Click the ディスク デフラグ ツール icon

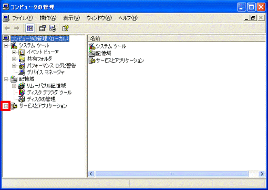pyautogui.click(x=22, y=93)
